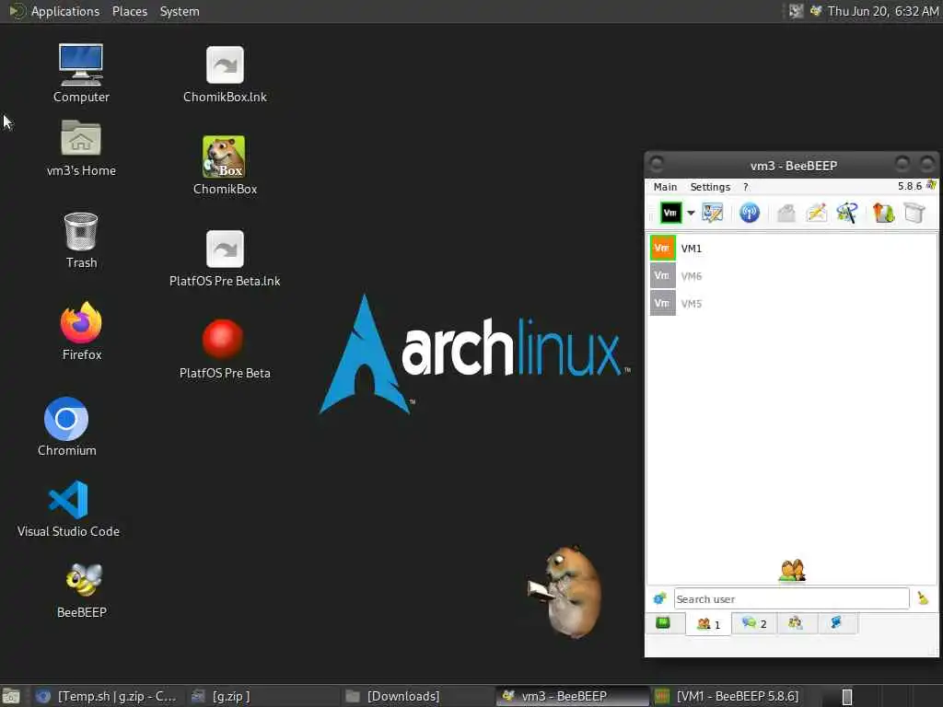943x707 pixels.
Task: Open the Applications menu in top panel
Action: tap(65, 11)
